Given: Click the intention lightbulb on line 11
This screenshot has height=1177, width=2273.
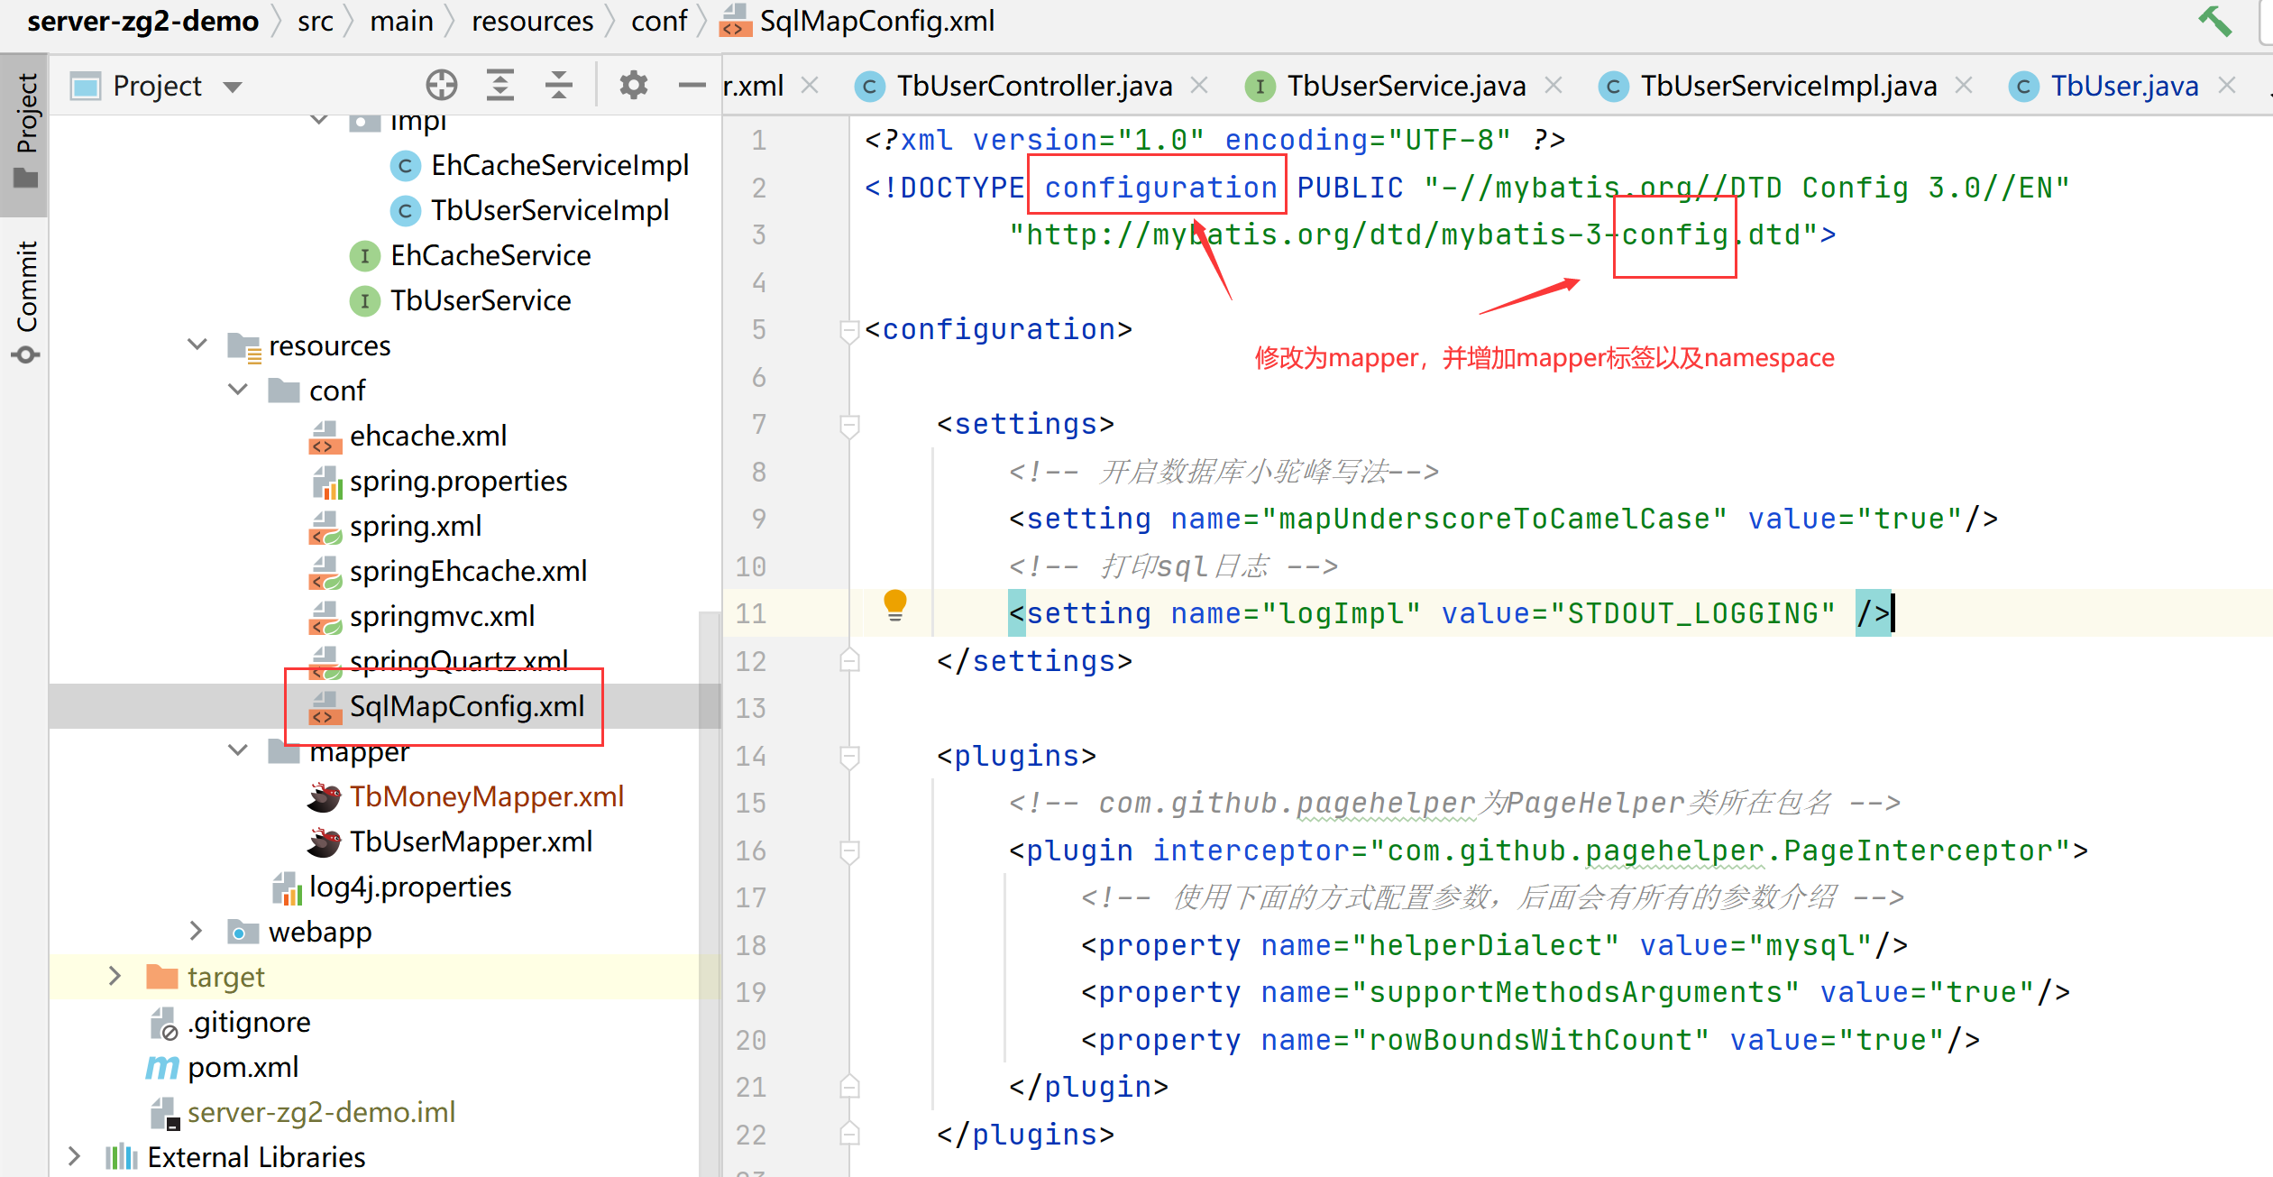Looking at the screenshot, I should tap(895, 605).
